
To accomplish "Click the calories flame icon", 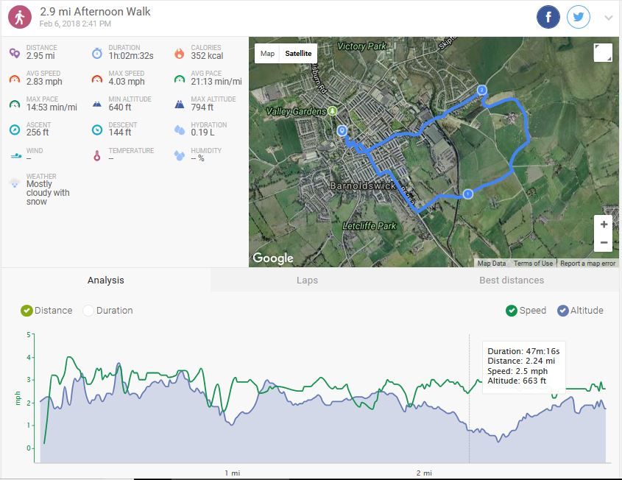I will pos(179,53).
